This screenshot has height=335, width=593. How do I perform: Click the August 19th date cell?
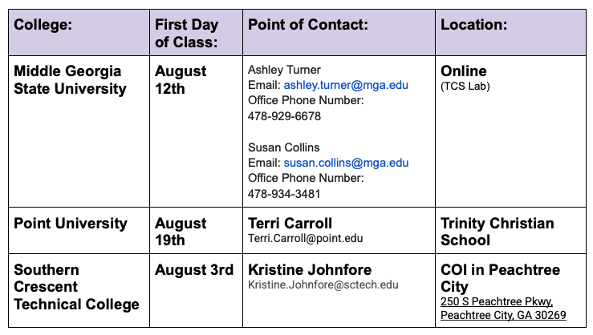point(196,230)
